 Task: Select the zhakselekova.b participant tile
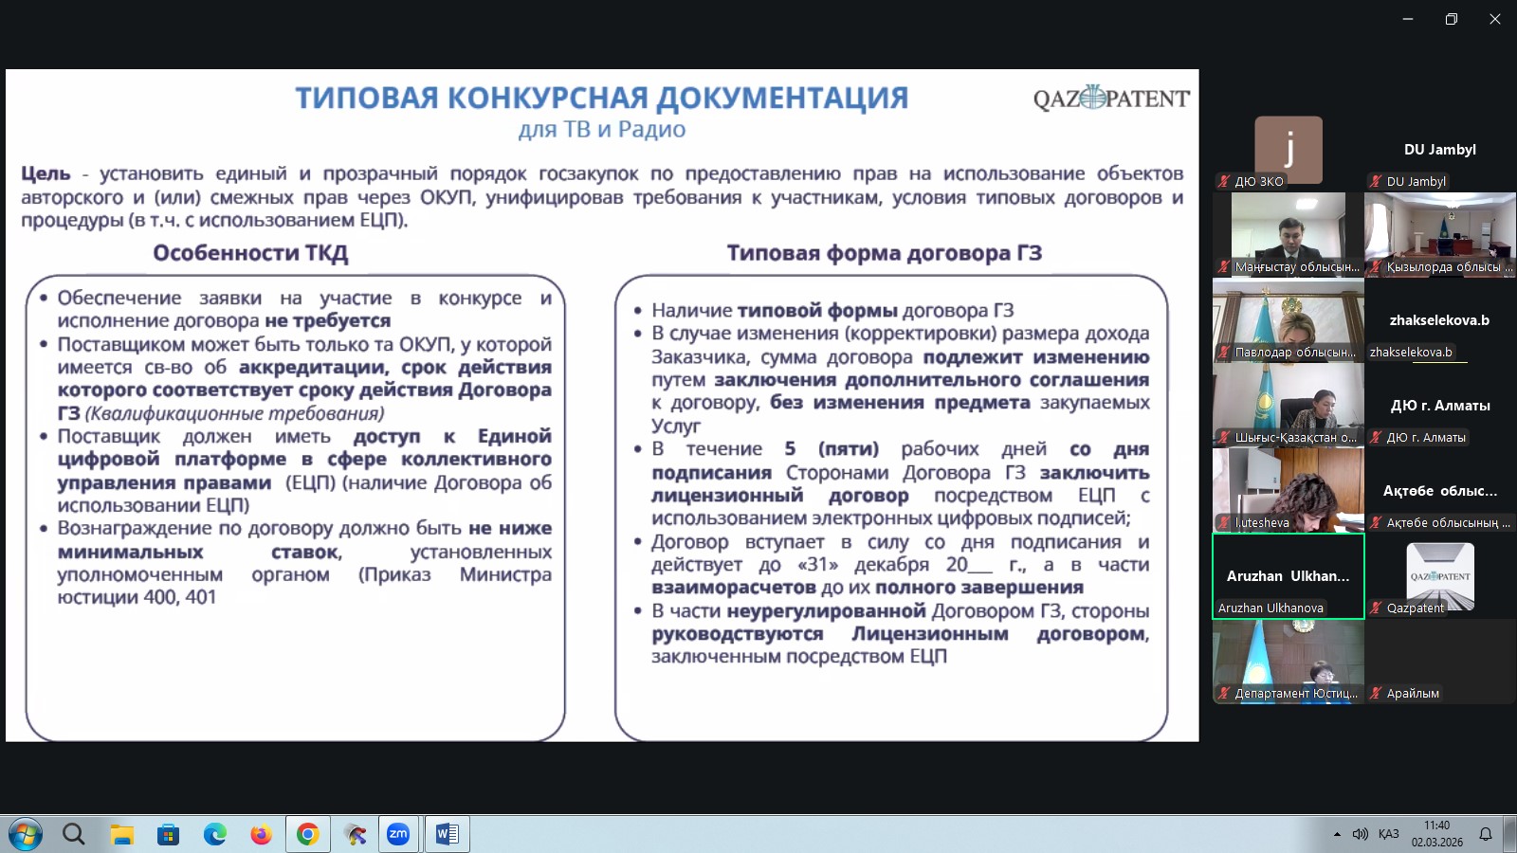tap(1439, 322)
